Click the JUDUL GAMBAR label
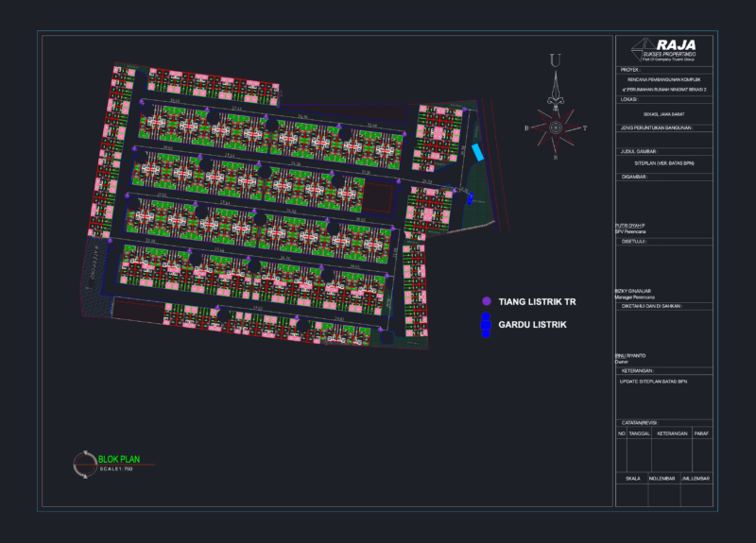The width and height of the screenshot is (756, 543). (640, 151)
